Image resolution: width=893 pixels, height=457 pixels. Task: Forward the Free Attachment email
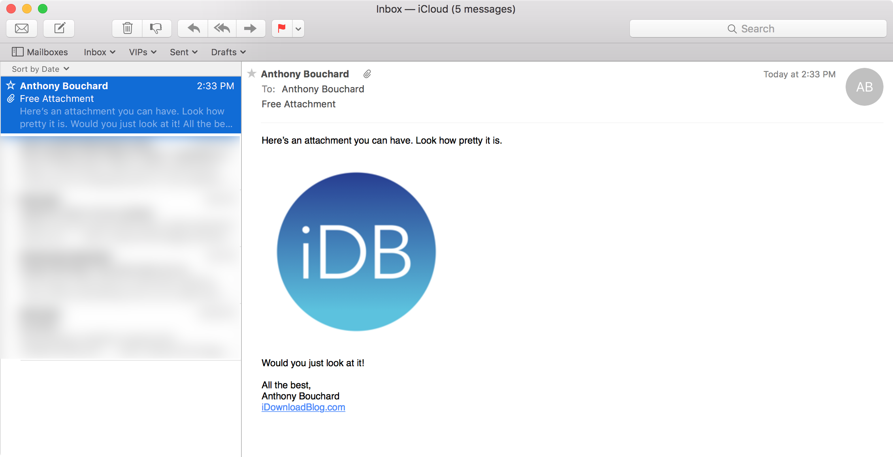(x=251, y=28)
